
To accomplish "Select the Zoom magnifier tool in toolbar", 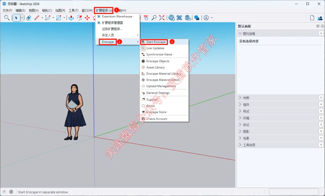I will click(x=154, y=18).
